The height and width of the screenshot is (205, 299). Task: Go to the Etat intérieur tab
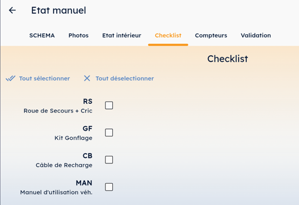pos(121,36)
